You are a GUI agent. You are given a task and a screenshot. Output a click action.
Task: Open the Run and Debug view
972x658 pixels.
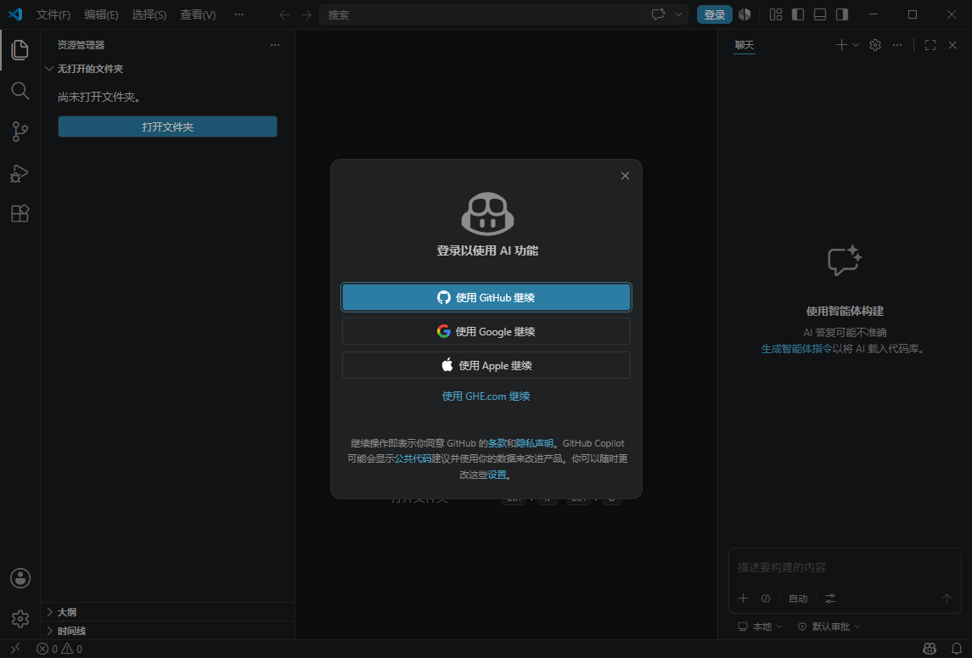[20, 173]
